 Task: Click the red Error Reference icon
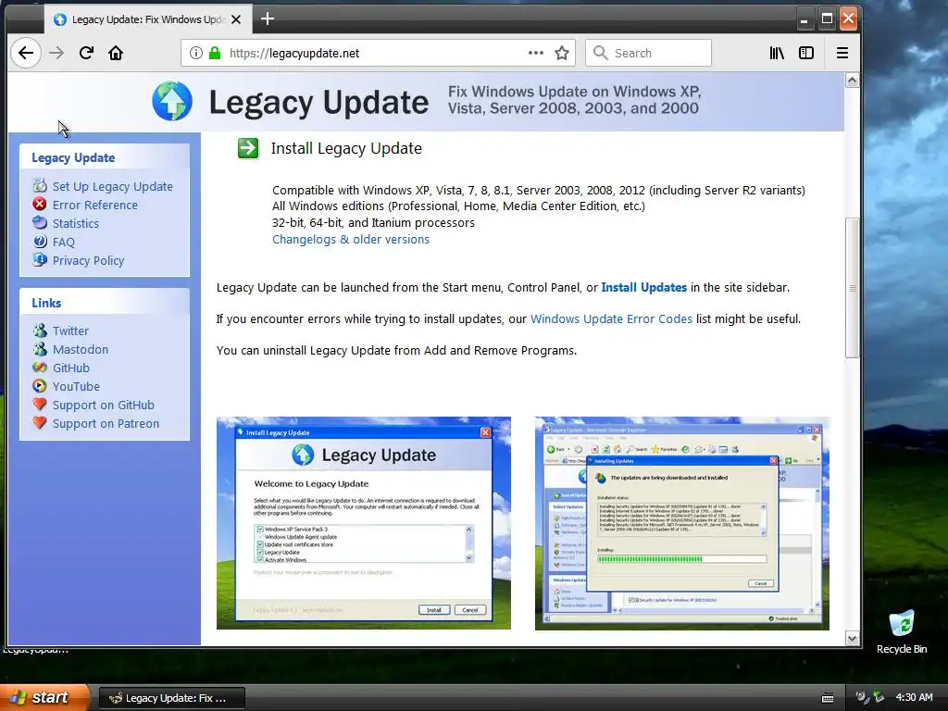[x=40, y=205]
